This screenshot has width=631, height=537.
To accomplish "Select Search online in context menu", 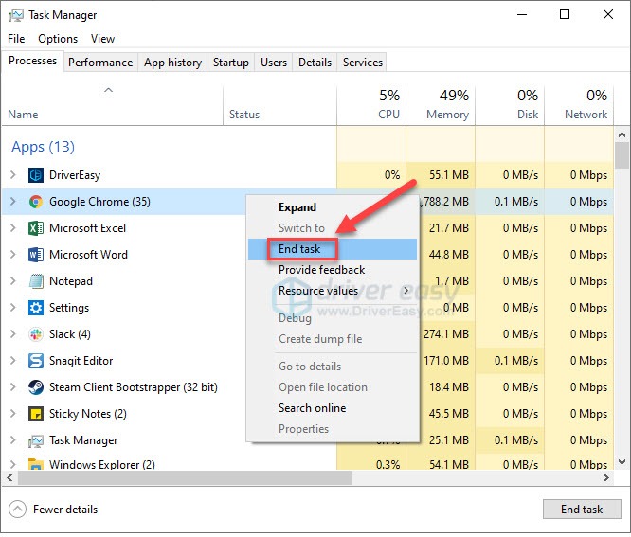I will click(312, 408).
